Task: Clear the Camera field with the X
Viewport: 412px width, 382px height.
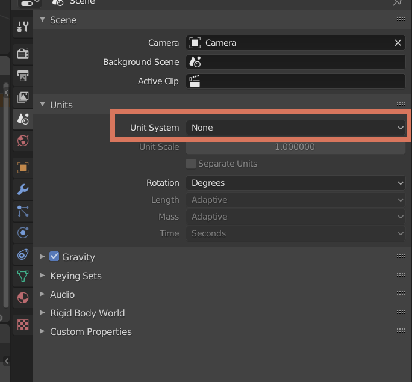Action: tap(398, 43)
